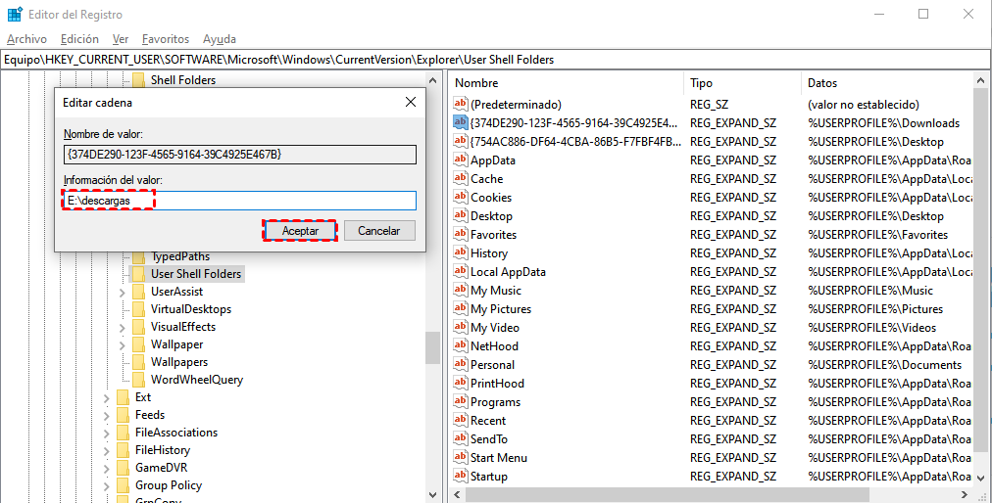The image size is (992, 503).
Task: Click the %USERPROFILE%\Music data cell
Action: tap(869, 291)
